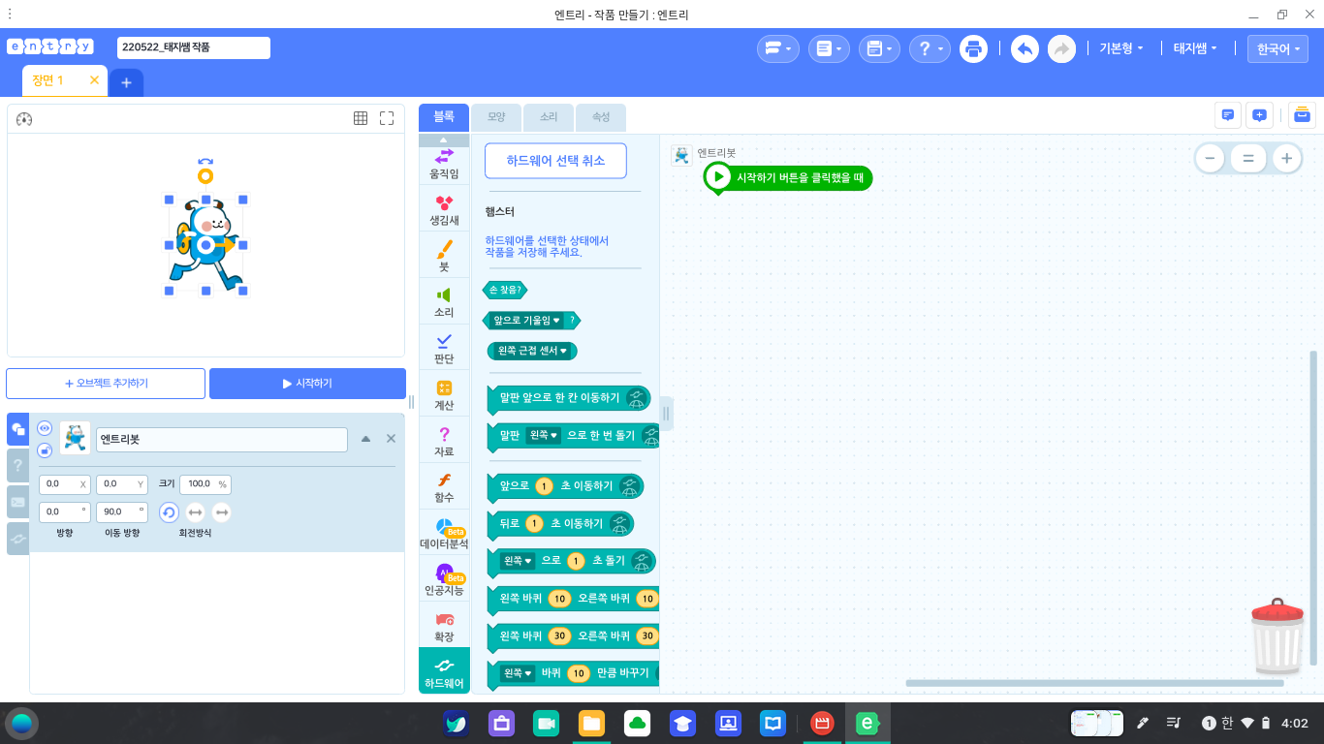Zoom in the block workspace
This screenshot has width=1324, height=744.
(x=1287, y=158)
